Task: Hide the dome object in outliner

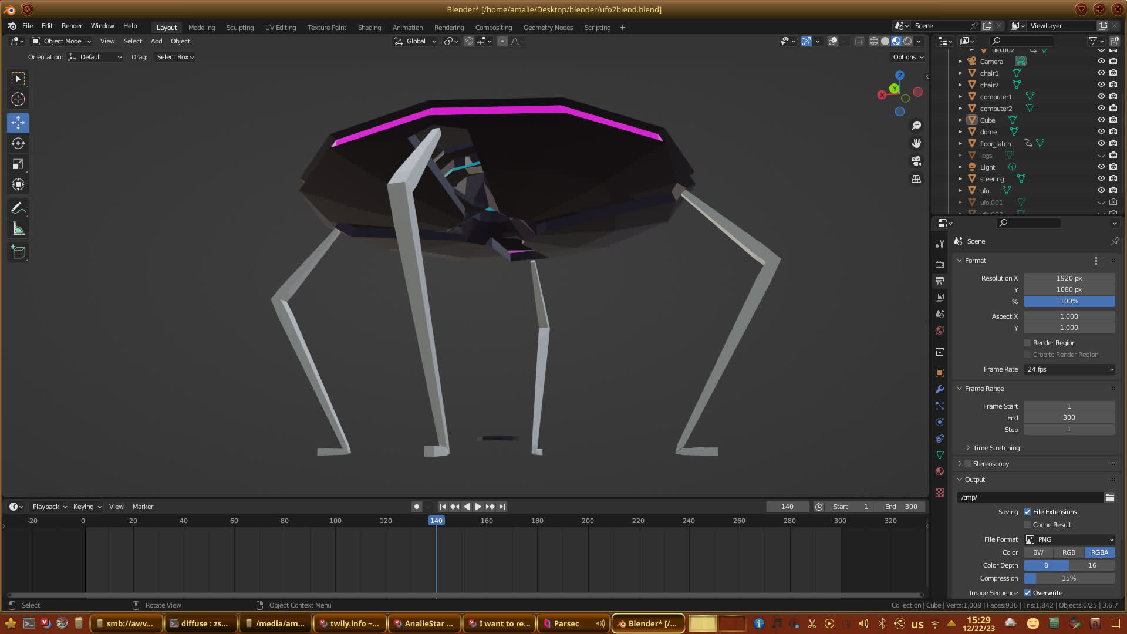Action: [x=1101, y=131]
